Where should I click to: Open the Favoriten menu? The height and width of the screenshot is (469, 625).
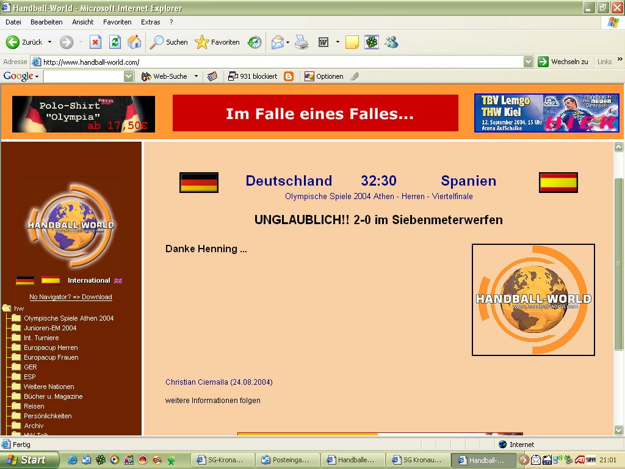[117, 22]
